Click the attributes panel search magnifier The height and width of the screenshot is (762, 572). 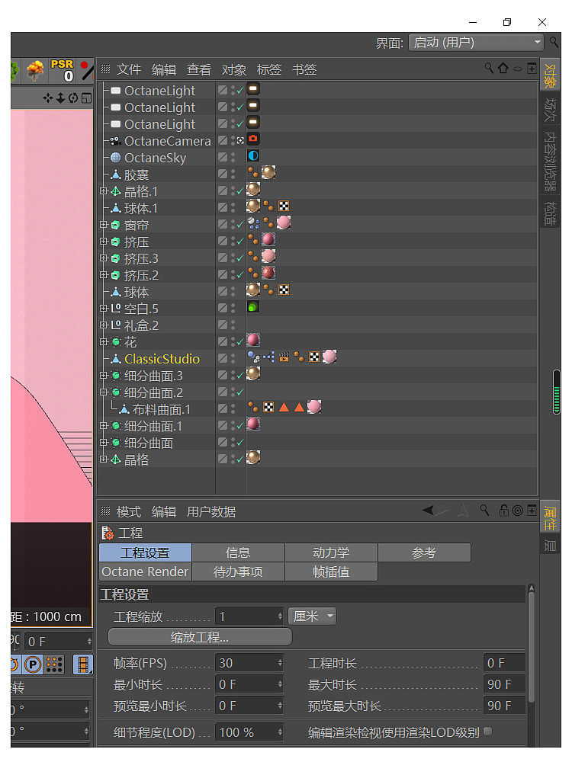[484, 510]
